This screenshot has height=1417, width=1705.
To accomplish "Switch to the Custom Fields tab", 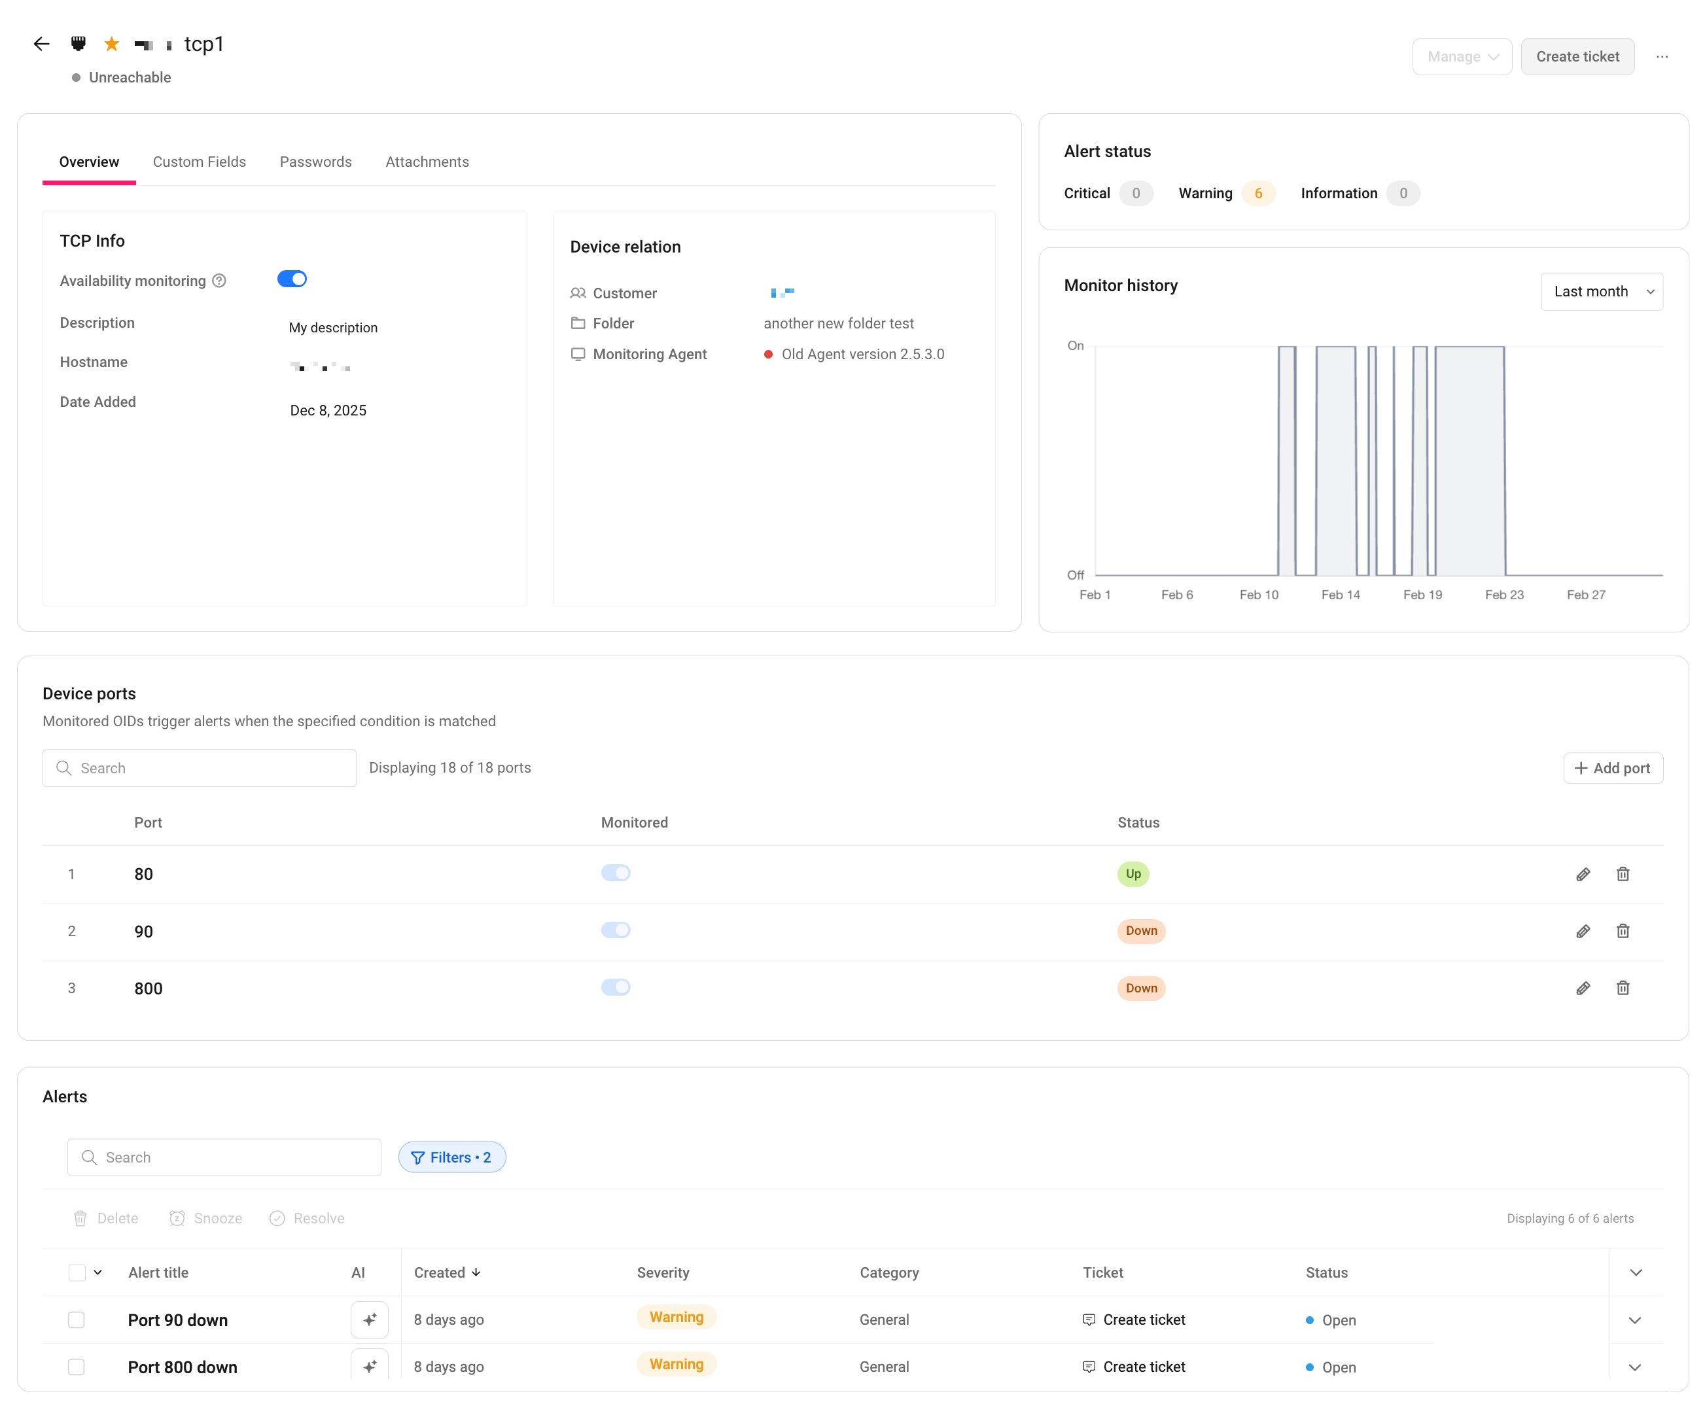I will pyautogui.click(x=200, y=162).
